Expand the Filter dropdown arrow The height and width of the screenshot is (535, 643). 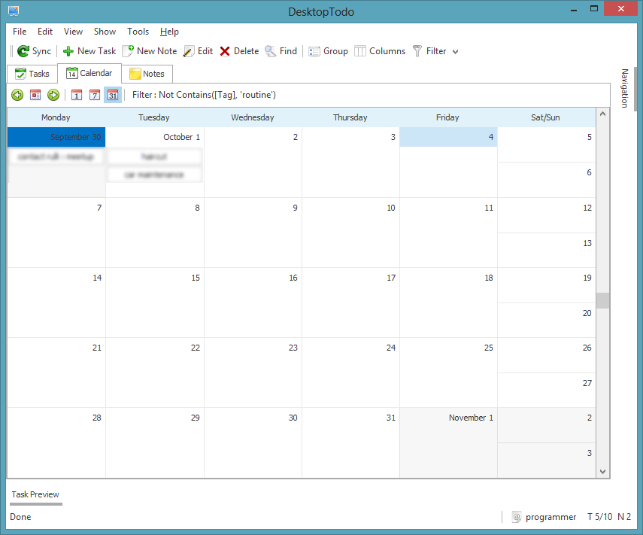point(455,52)
